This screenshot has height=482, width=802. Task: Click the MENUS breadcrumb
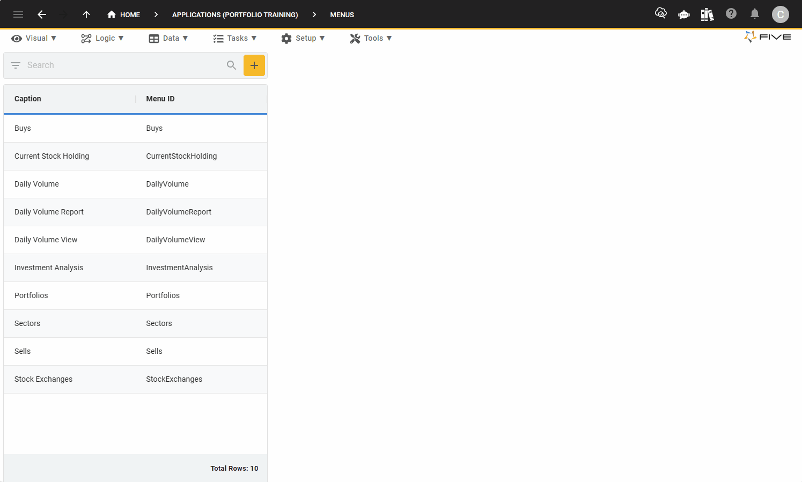click(x=342, y=14)
